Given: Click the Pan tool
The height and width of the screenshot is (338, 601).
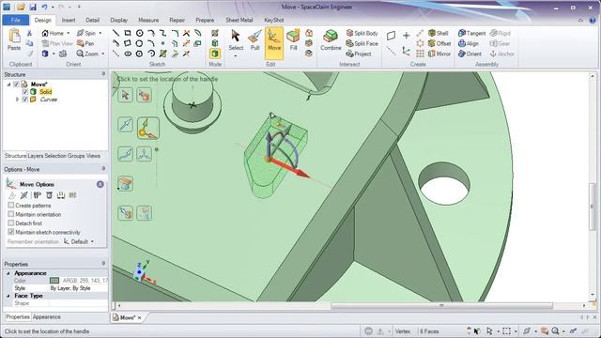Looking at the screenshot, I should (x=85, y=44).
